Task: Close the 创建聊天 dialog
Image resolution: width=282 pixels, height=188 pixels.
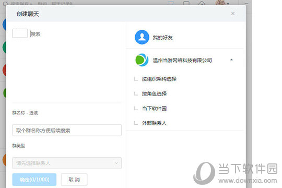Action: pyautogui.click(x=233, y=14)
